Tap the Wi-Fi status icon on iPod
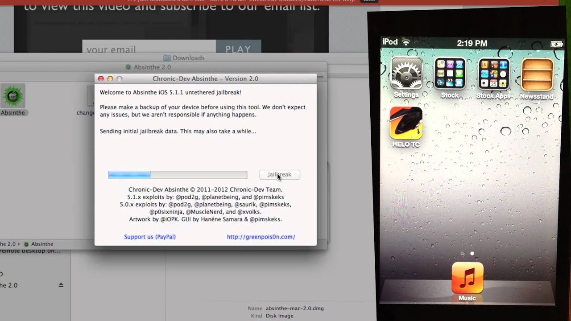 pyautogui.click(x=406, y=42)
